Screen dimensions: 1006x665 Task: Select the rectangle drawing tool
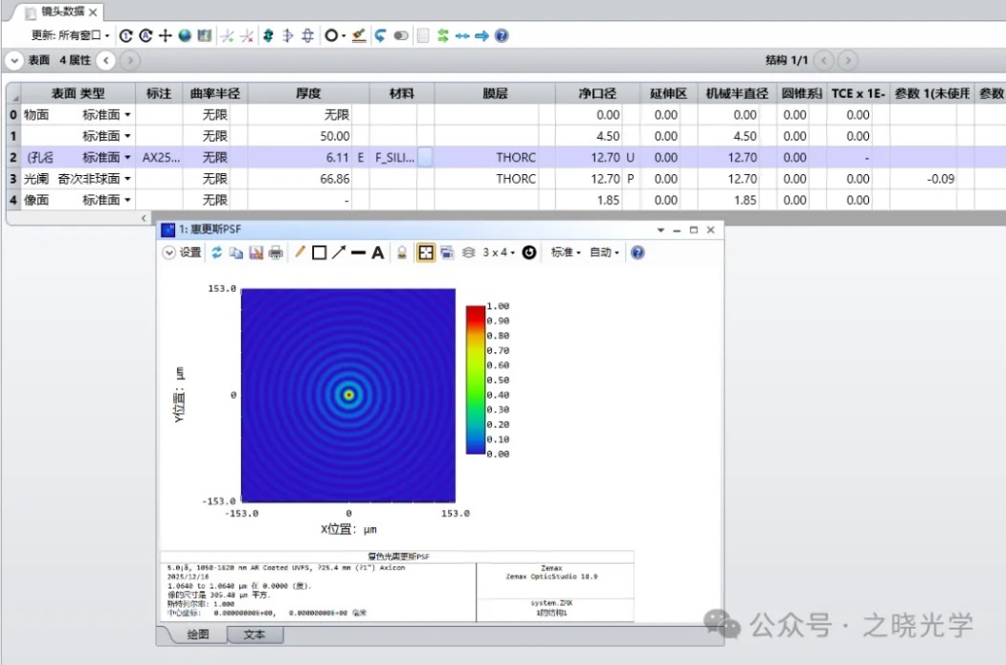(x=319, y=253)
